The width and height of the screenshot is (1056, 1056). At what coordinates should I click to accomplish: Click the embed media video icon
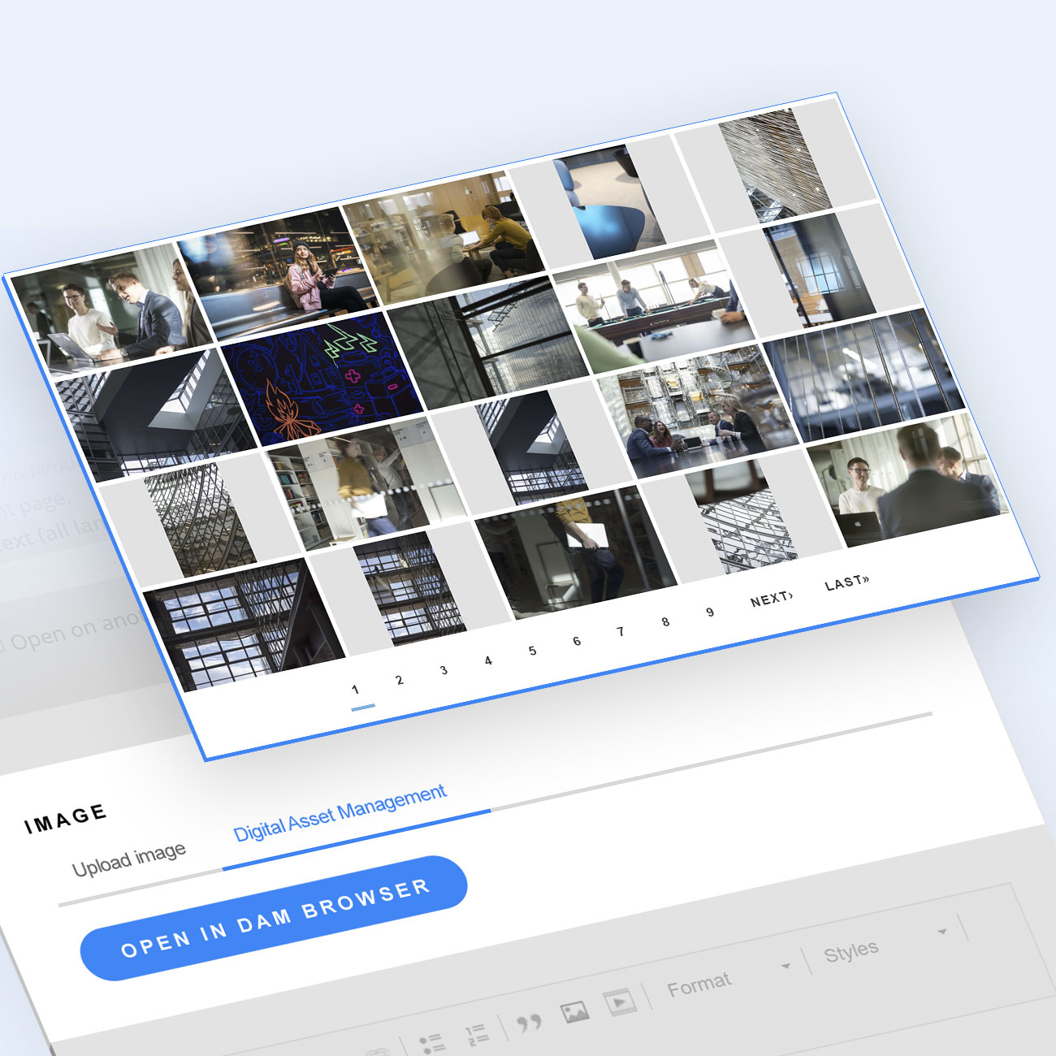pyautogui.click(x=620, y=1002)
